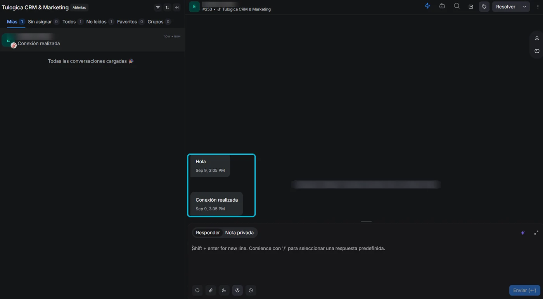543x299 pixels.
Task: Open the emoji picker
Action: tap(197, 290)
